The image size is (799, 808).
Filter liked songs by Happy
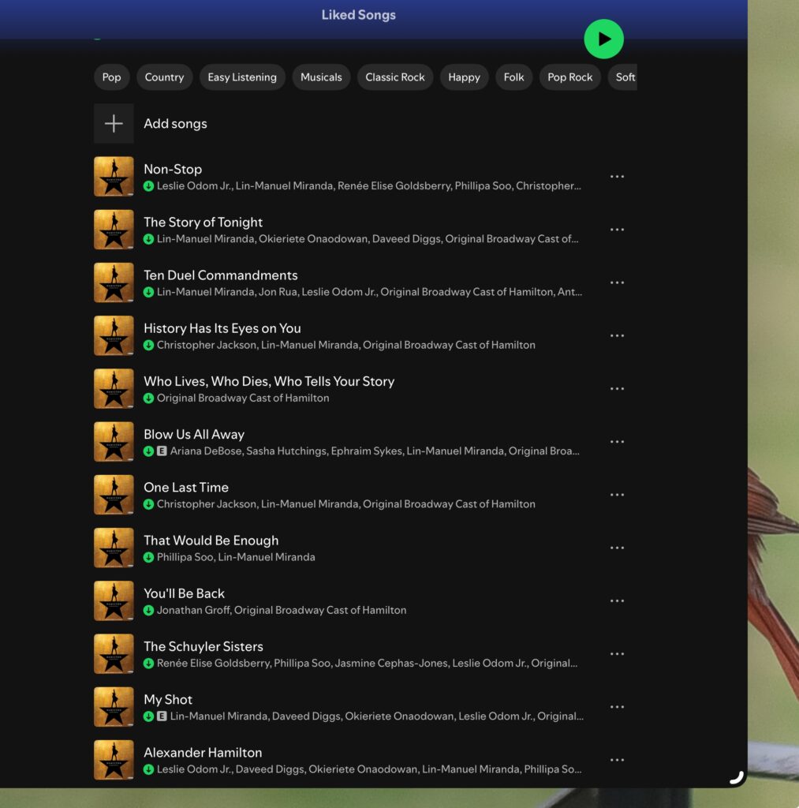point(464,77)
